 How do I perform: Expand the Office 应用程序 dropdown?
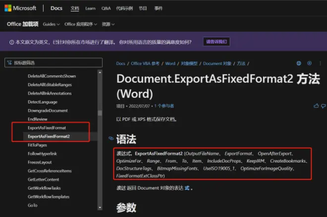(x=81, y=24)
